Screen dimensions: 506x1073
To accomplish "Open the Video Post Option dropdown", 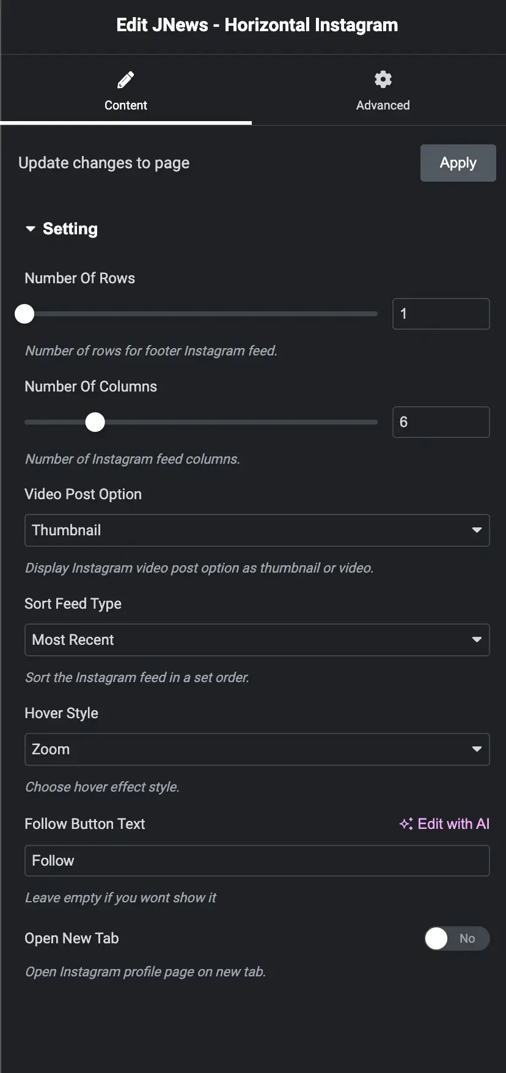I will coord(257,530).
